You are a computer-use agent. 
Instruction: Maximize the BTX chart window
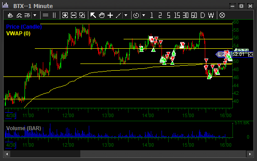[x=241, y=6]
